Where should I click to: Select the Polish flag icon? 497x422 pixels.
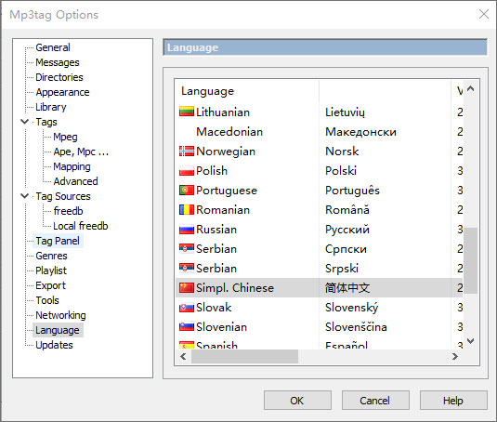pos(187,171)
